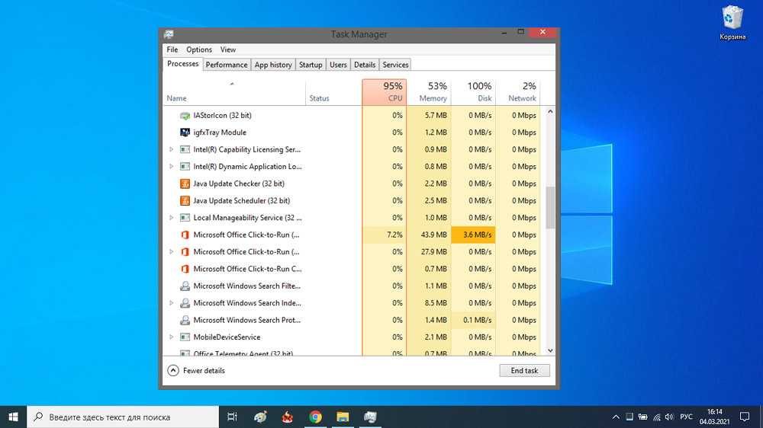Select the Processes tab
763x428 pixels.
point(182,64)
